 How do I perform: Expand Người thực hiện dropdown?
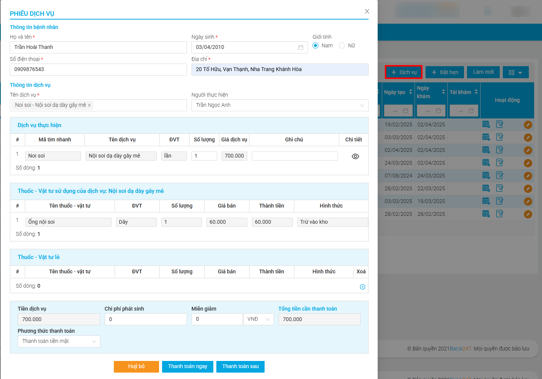pyautogui.click(x=280, y=105)
